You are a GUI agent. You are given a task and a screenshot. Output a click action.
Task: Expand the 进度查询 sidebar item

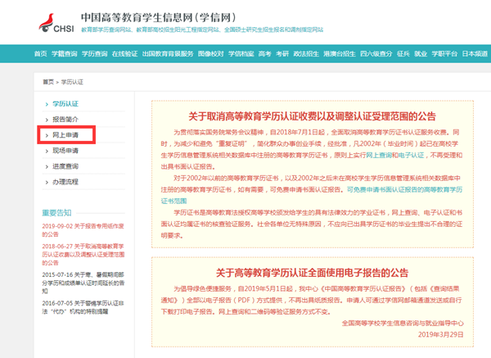point(65,166)
